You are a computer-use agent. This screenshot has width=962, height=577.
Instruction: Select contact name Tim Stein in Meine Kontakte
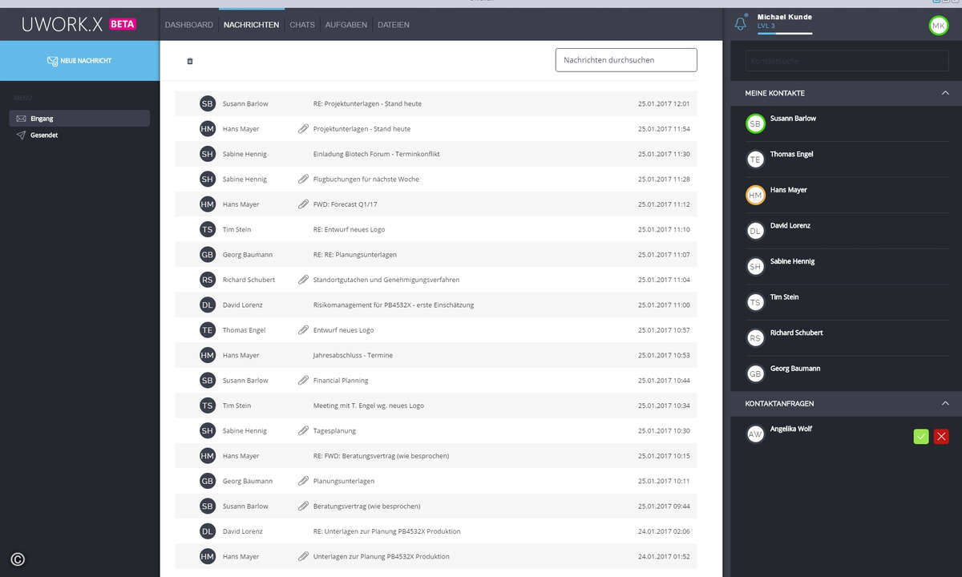coord(785,297)
